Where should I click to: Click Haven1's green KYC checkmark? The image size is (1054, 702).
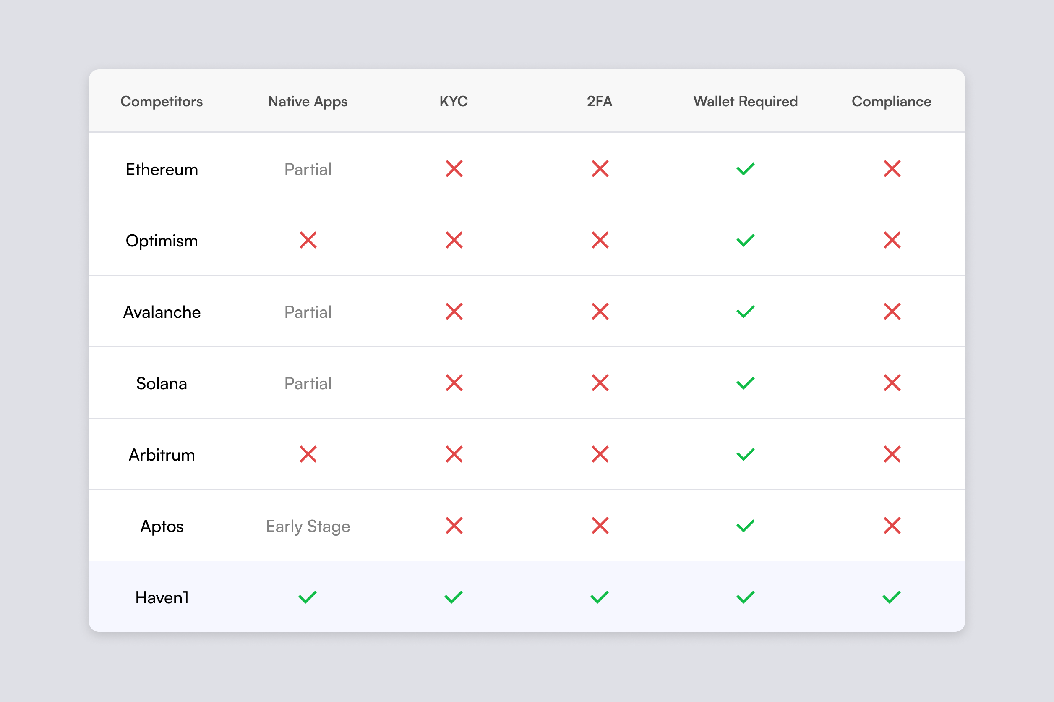pos(453,597)
